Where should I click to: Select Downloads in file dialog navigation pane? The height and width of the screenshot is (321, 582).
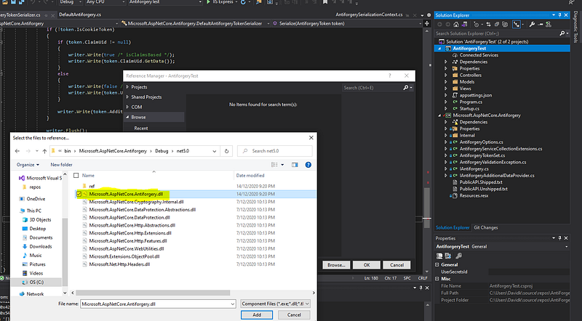coord(41,246)
